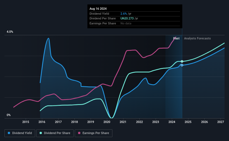Click the Aug 16 2024 tooltip date
Viewport: 229px width, 141px height.
pyautogui.click(x=98, y=9)
